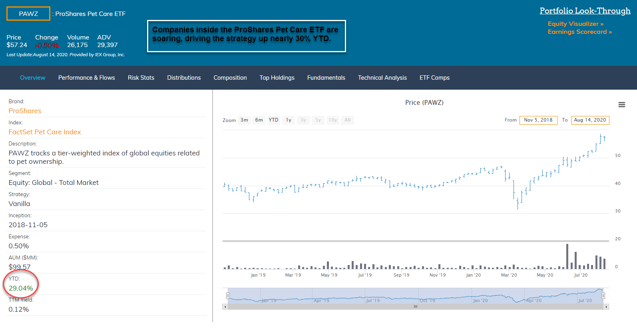637x328 pixels.
Task: Open the Distributions tab
Action: tap(184, 78)
